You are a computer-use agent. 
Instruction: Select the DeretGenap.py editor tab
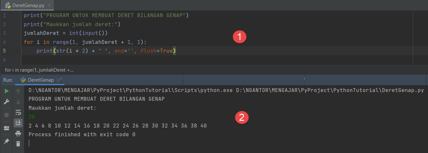click(26, 5)
